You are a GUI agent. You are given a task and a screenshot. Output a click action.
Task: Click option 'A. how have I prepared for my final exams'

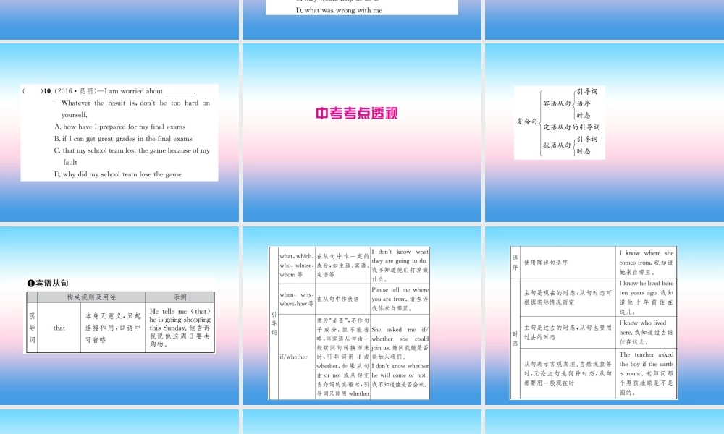119,127
